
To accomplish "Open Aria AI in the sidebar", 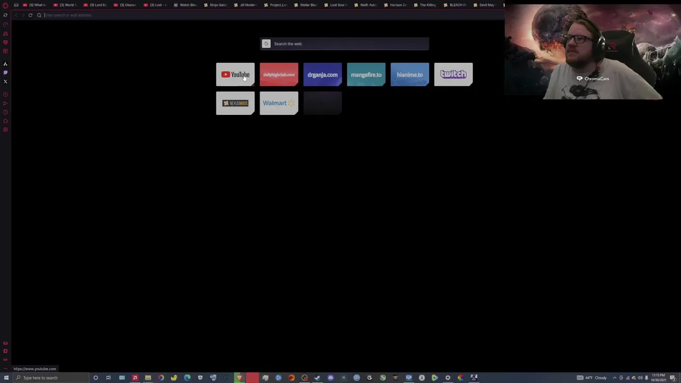I will 5,64.
